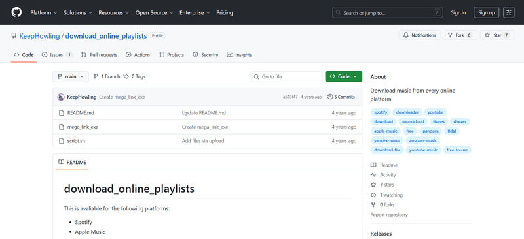Click the script.sh file icon
This screenshot has width=524, height=239.
pyautogui.click(x=61, y=141)
